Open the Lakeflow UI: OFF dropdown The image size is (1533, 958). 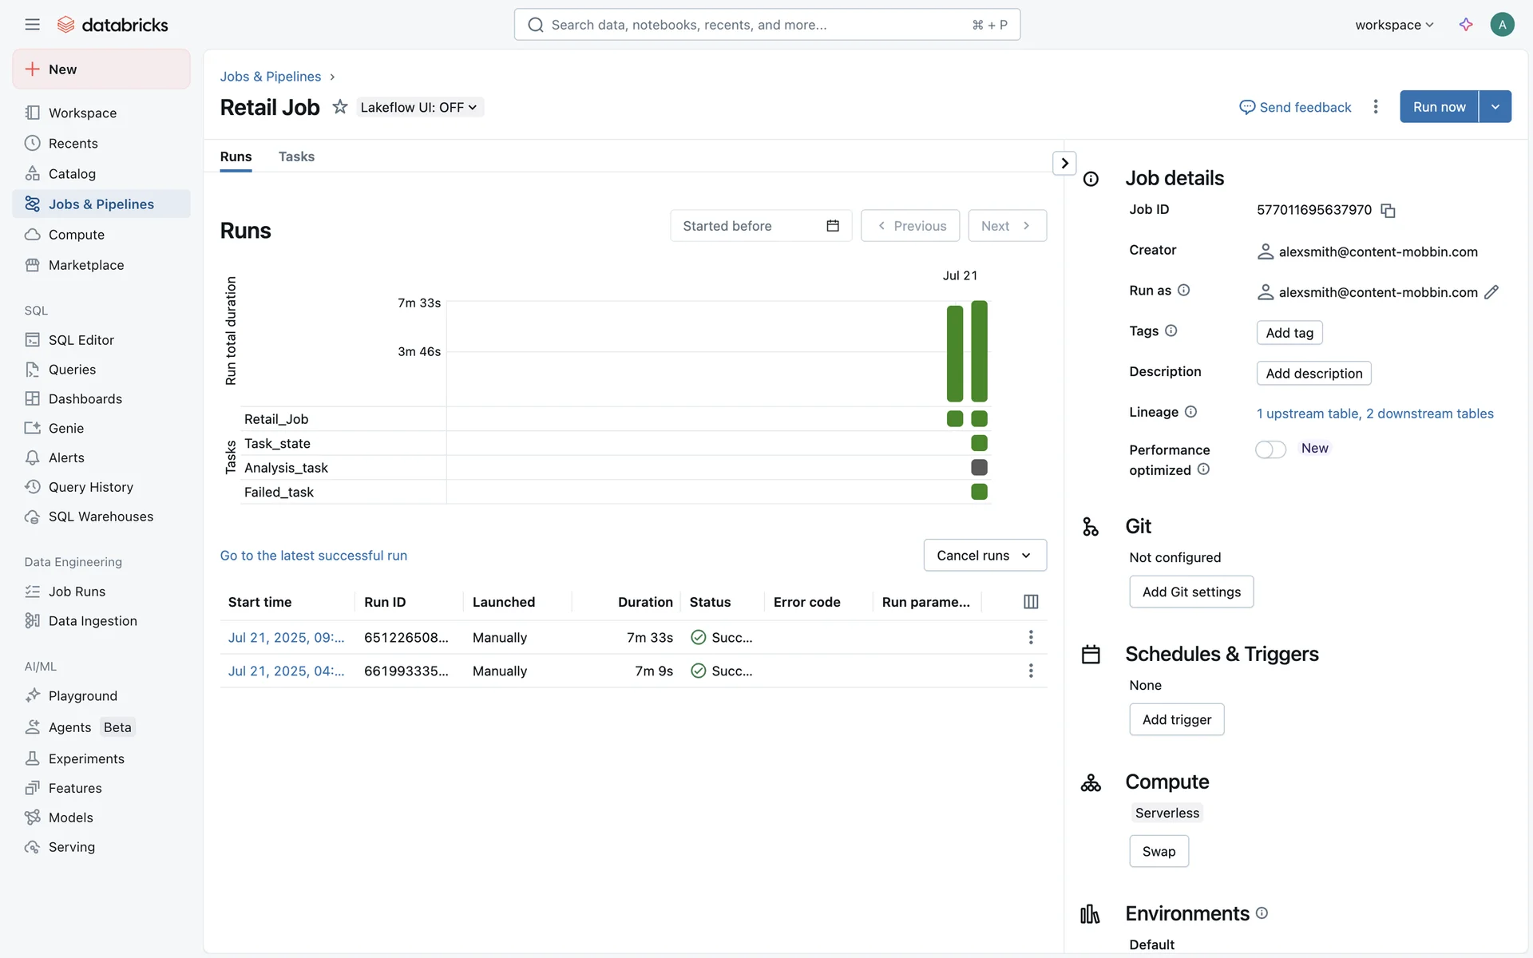pos(419,107)
